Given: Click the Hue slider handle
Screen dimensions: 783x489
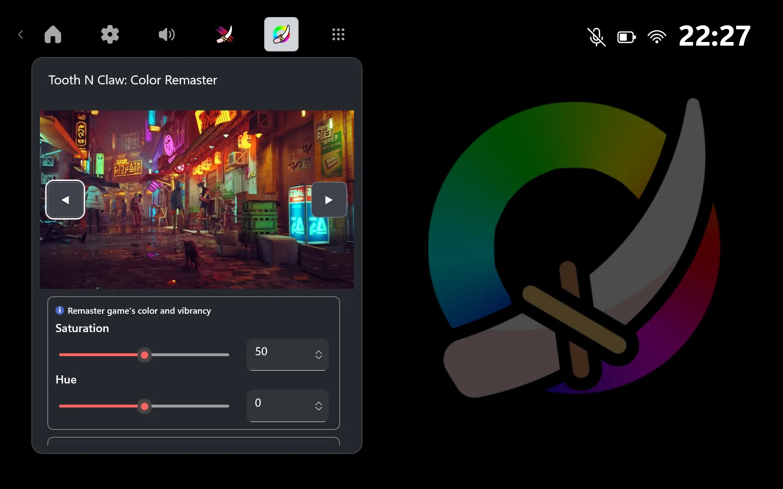Looking at the screenshot, I should tap(144, 406).
